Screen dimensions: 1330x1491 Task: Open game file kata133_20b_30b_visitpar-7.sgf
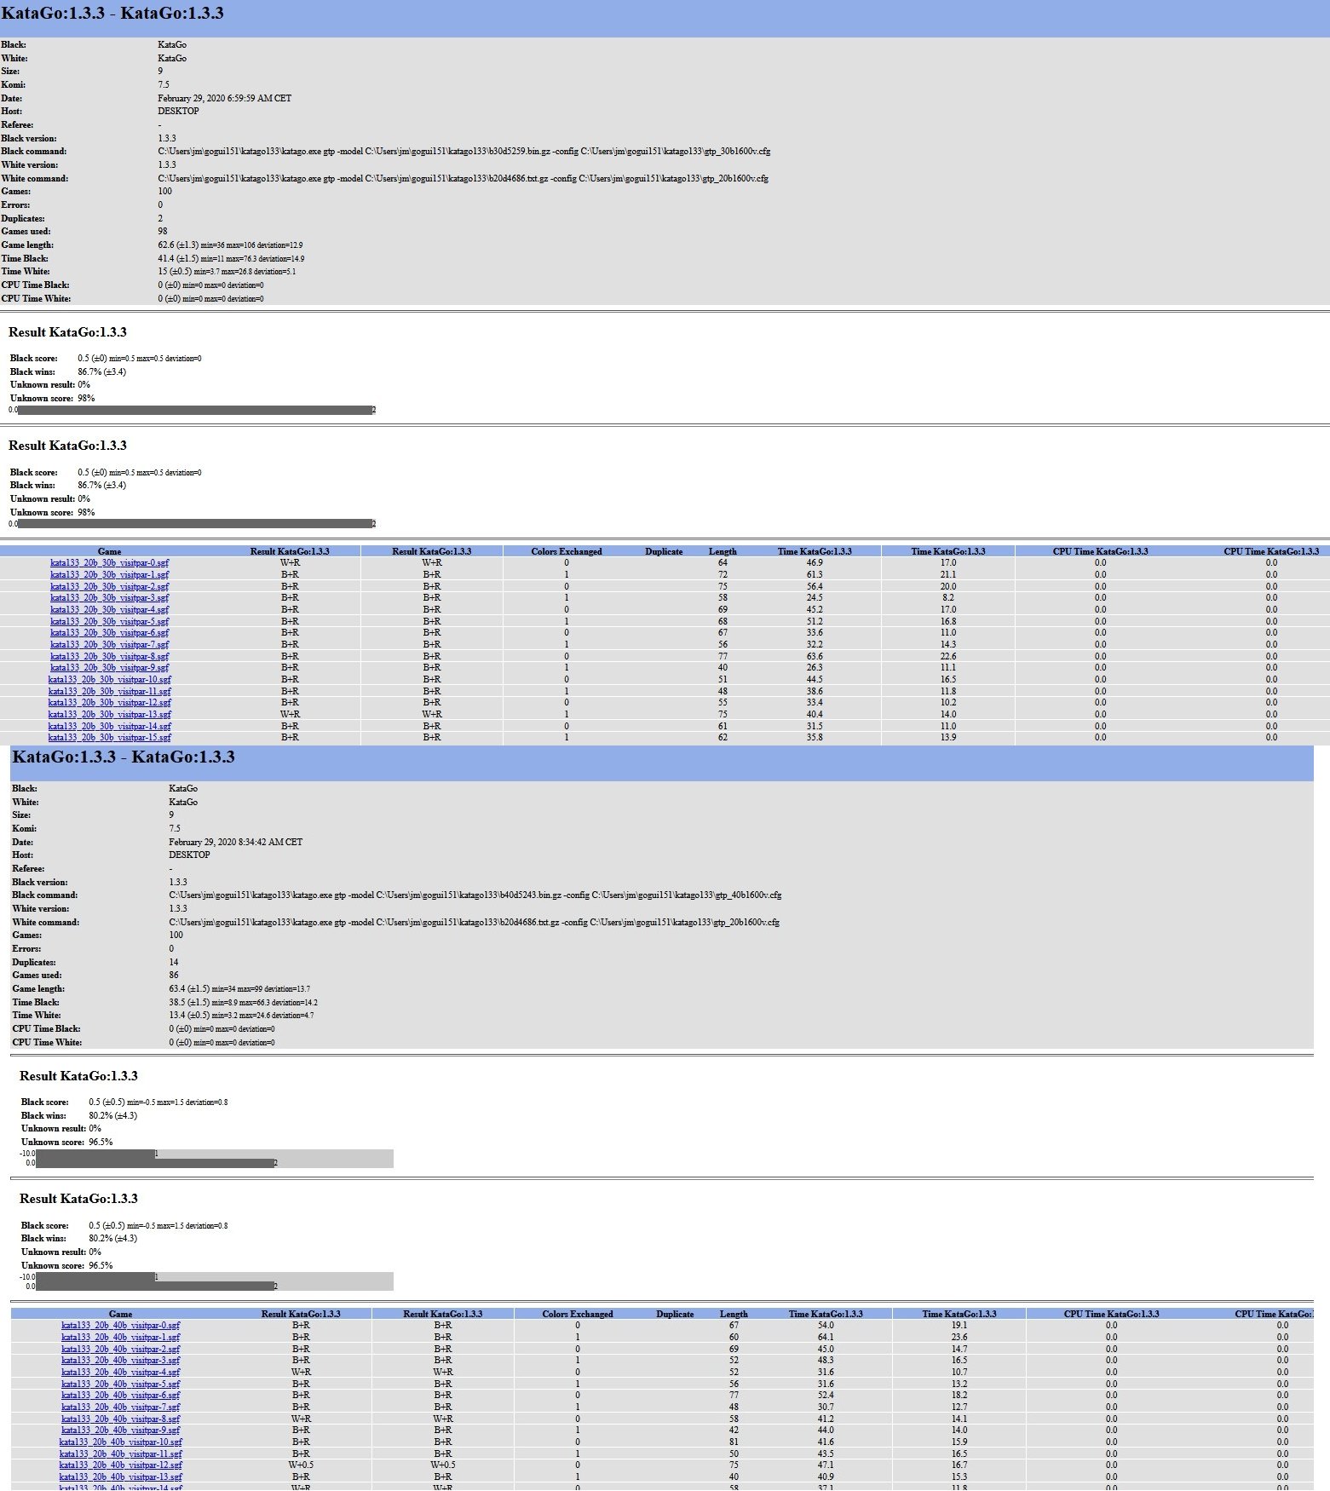109,645
